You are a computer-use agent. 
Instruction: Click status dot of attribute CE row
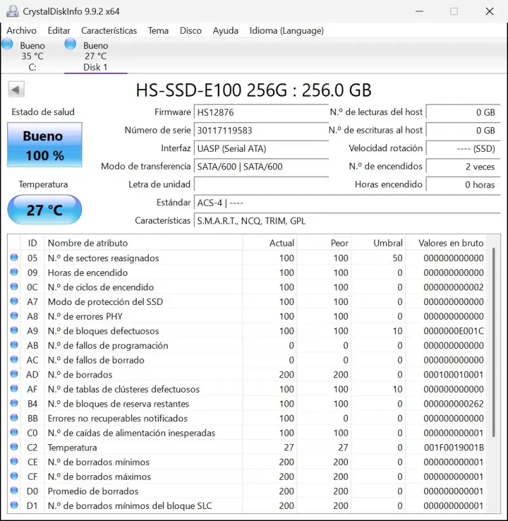click(14, 461)
